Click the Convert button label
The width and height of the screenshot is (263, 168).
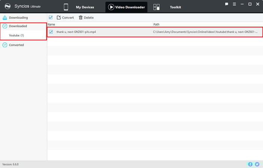68,18
